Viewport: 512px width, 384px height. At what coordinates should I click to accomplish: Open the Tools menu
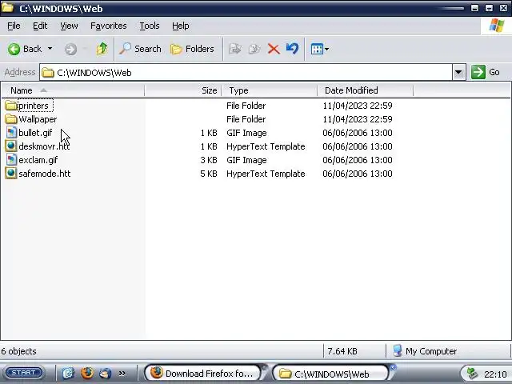point(150,26)
